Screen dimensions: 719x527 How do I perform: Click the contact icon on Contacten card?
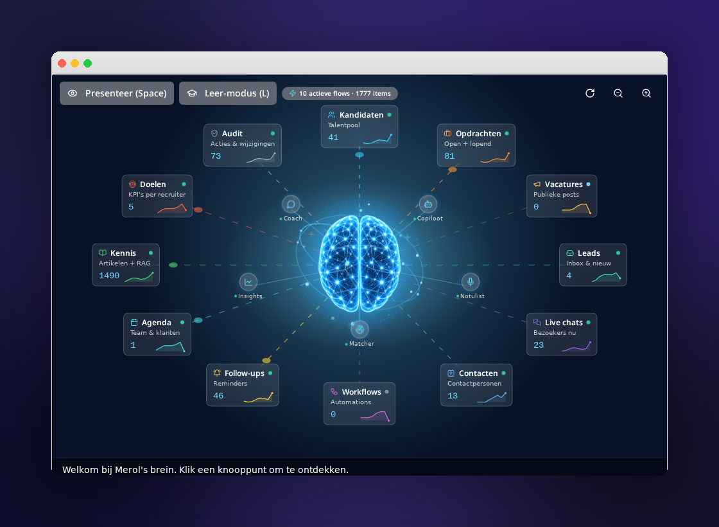pyautogui.click(x=451, y=373)
